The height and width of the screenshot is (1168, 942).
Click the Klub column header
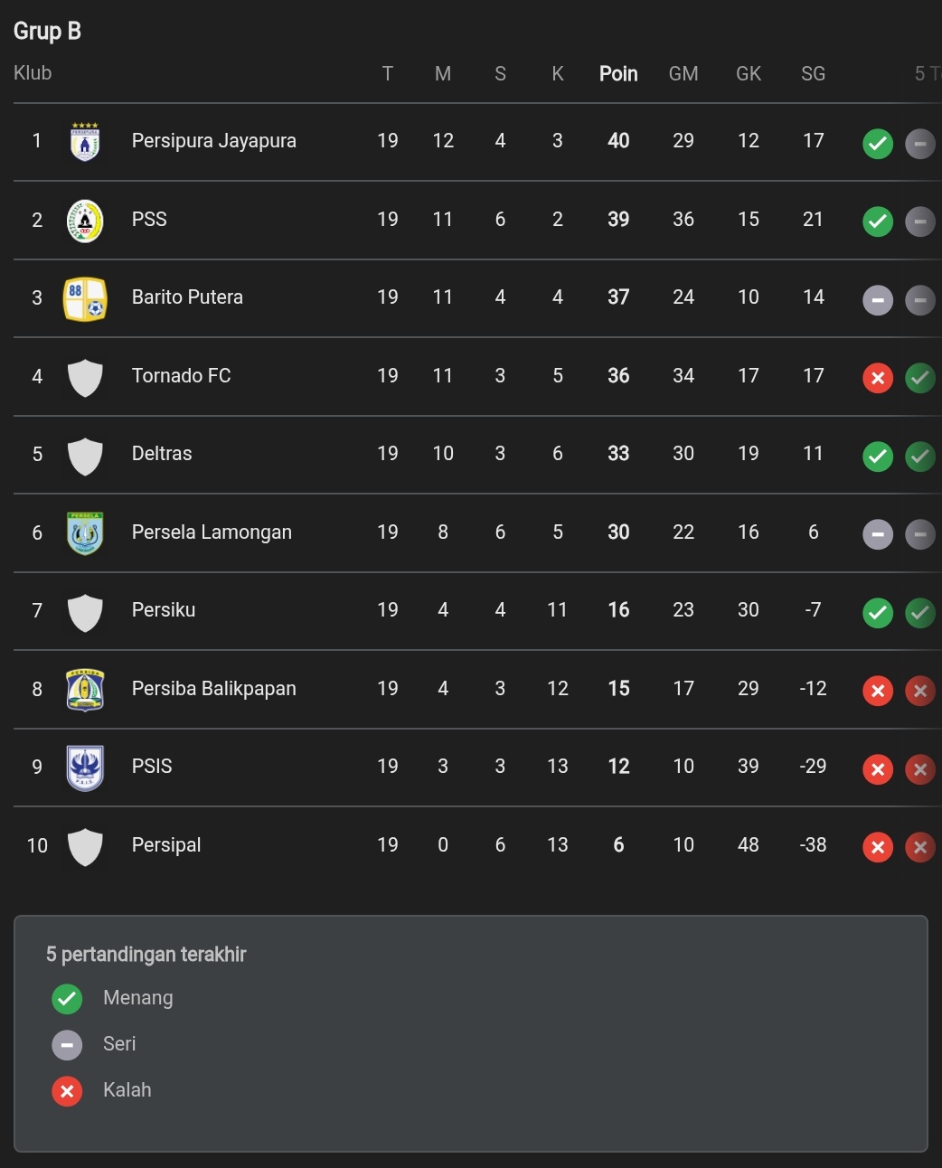tap(33, 73)
